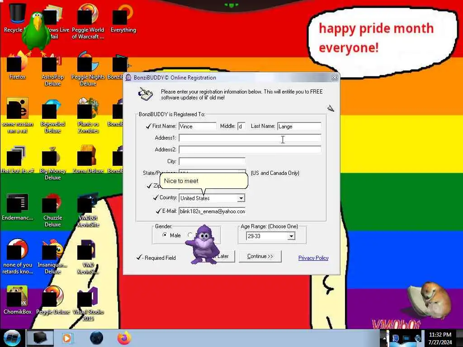Close the BonziBUDDY Online Registration dialog
Image resolution: width=463 pixels, height=347 pixels.
click(x=335, y=77)
